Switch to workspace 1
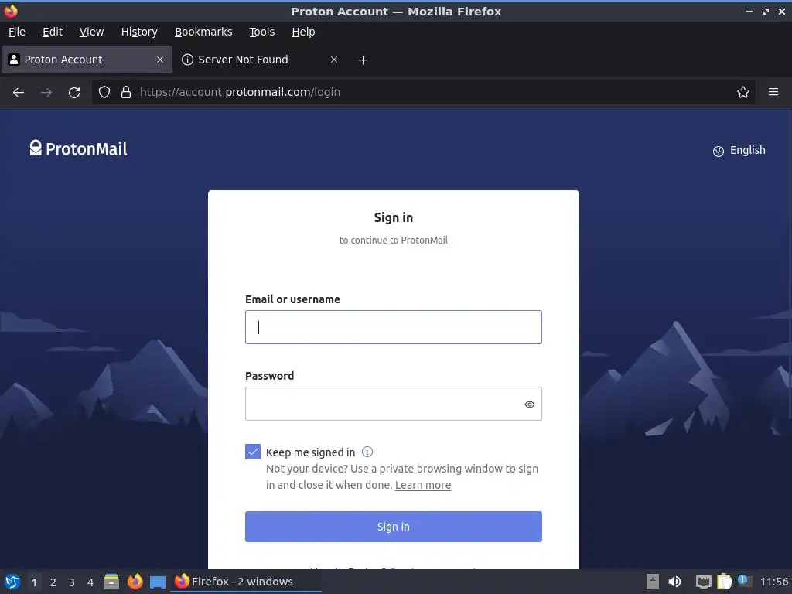Screen dimensions: 792x594 coord(34,582)
